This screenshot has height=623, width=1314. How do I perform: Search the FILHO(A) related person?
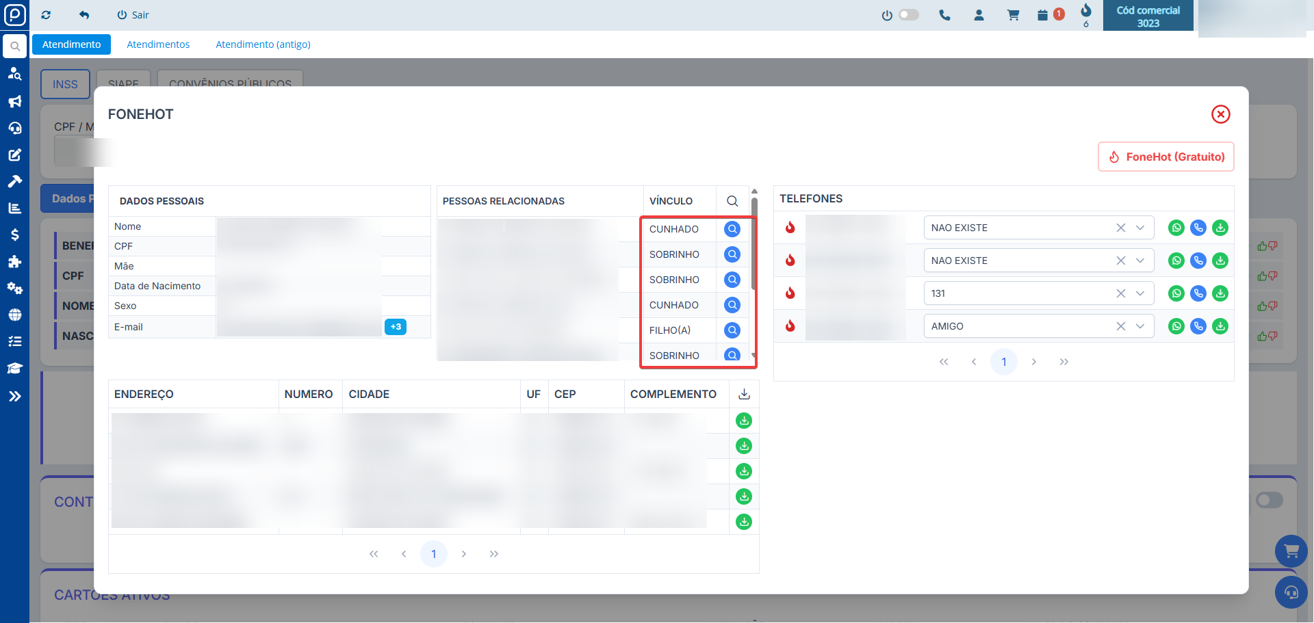(x=732, y=330)
